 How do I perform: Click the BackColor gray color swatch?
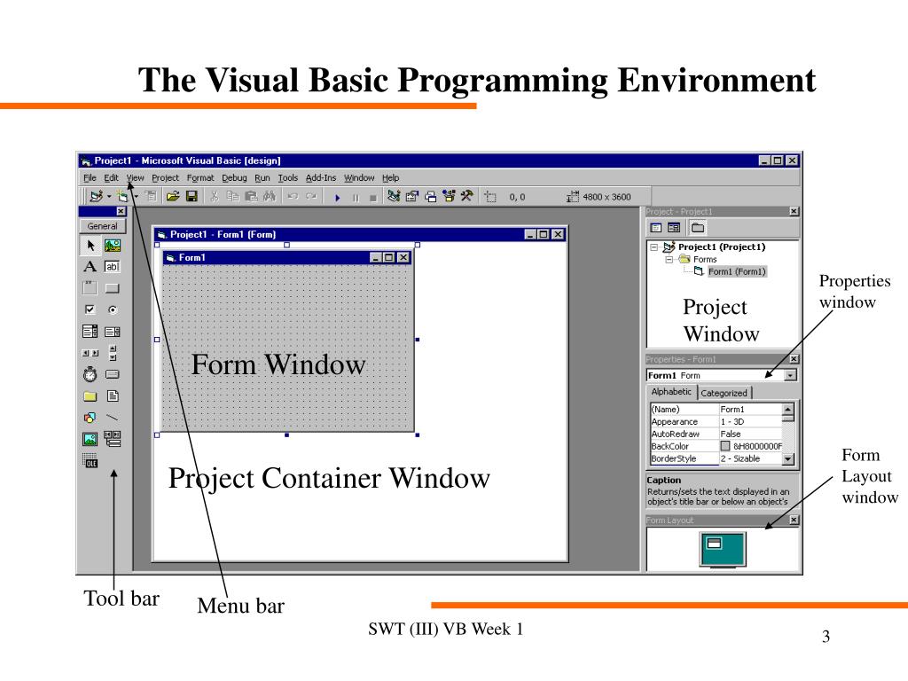pos(725,446)
